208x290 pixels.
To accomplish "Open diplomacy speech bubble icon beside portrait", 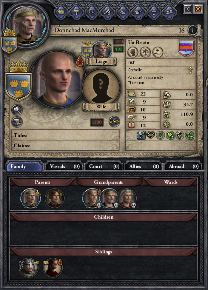I will (x=17, y=110).
